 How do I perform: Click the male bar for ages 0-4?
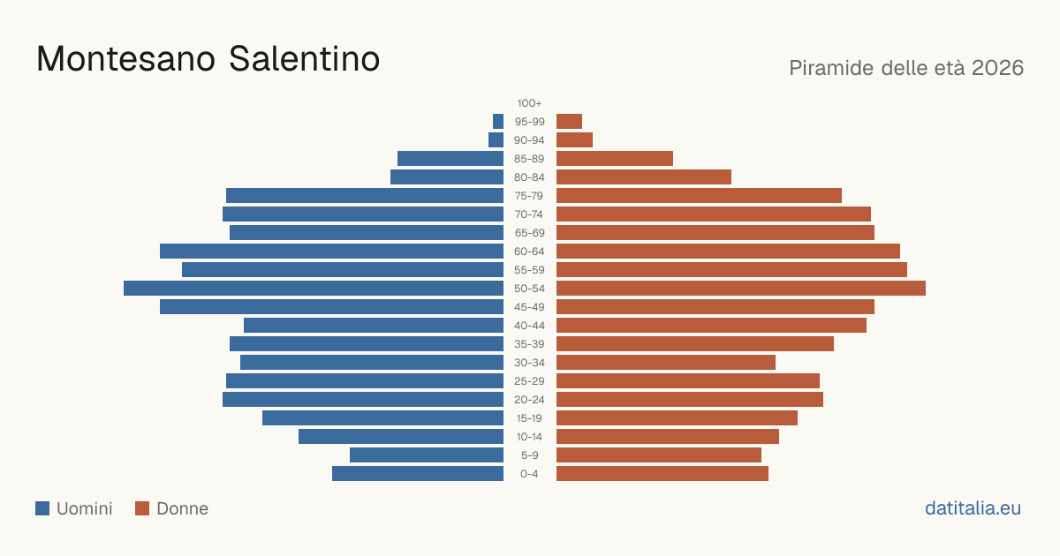(x=418, y=473)
